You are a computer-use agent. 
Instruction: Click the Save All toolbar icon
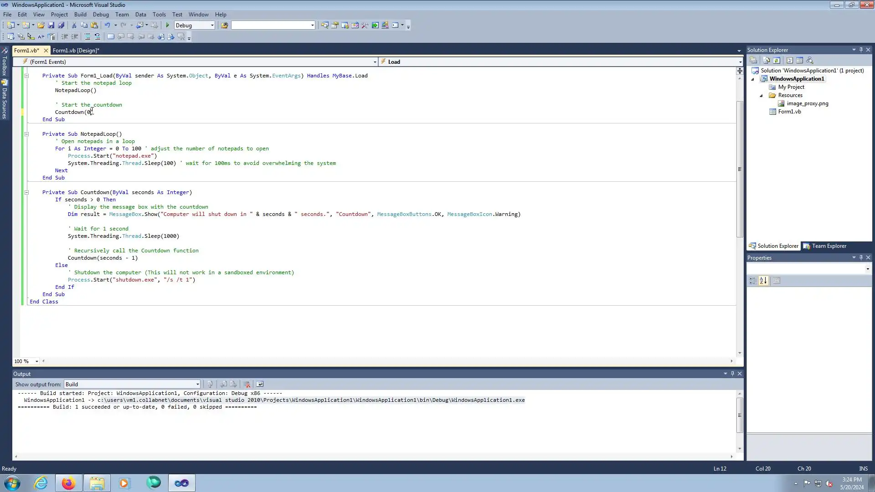click(x=61, y=26)
